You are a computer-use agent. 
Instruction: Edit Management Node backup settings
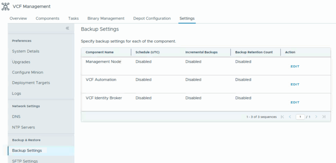pos(295,66)
